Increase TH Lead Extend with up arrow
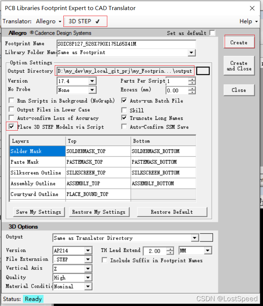Image resolution: width=263 pixels, height=306 pixels. (x=170, y=249)
